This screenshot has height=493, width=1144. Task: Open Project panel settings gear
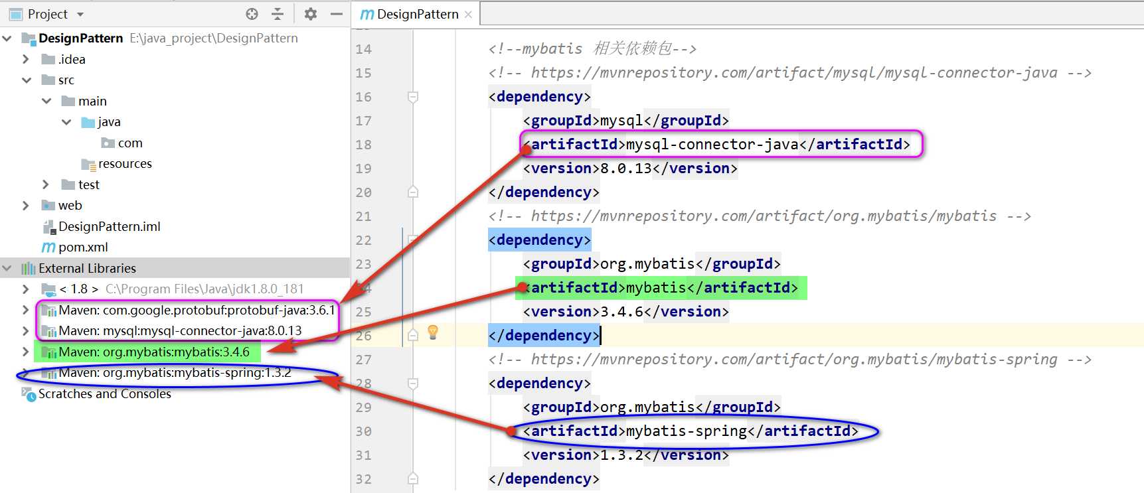tap(310, 14)
